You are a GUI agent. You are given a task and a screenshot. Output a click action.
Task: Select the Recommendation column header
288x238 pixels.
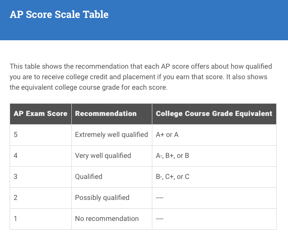pyautogui.click(x=112, y=114)
